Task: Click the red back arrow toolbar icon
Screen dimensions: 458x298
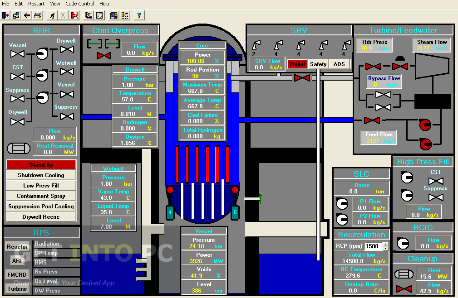Action: point(27,15)
